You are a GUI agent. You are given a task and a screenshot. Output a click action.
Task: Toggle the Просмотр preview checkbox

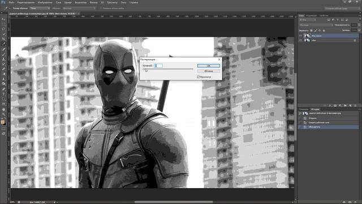199,77
